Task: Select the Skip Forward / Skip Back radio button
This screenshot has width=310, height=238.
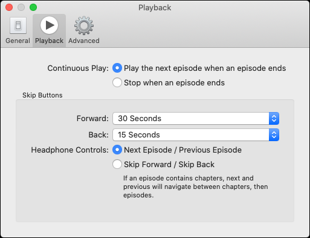Action: [x=117, y=164]
